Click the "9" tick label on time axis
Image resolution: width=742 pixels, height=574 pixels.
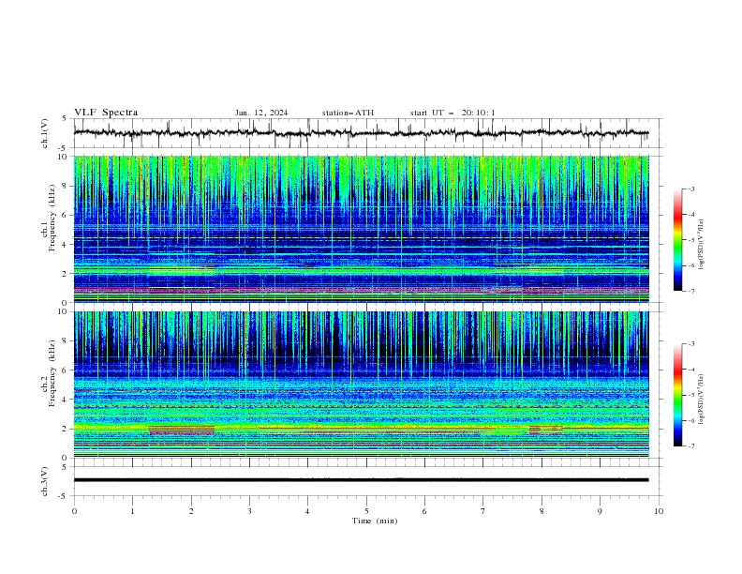click(600, 511)
